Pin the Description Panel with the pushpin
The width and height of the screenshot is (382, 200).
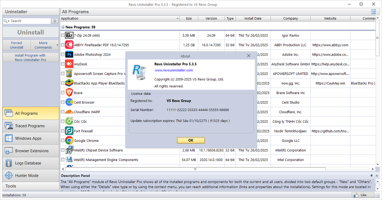click(x=372, y=175)
